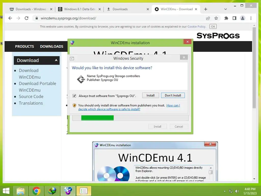Image resolution: width=261 pixels, height=196 pixels.
Task: Click the WinCDEmu 4.1 installer screenshot image
Action: [x=155, y=161]
